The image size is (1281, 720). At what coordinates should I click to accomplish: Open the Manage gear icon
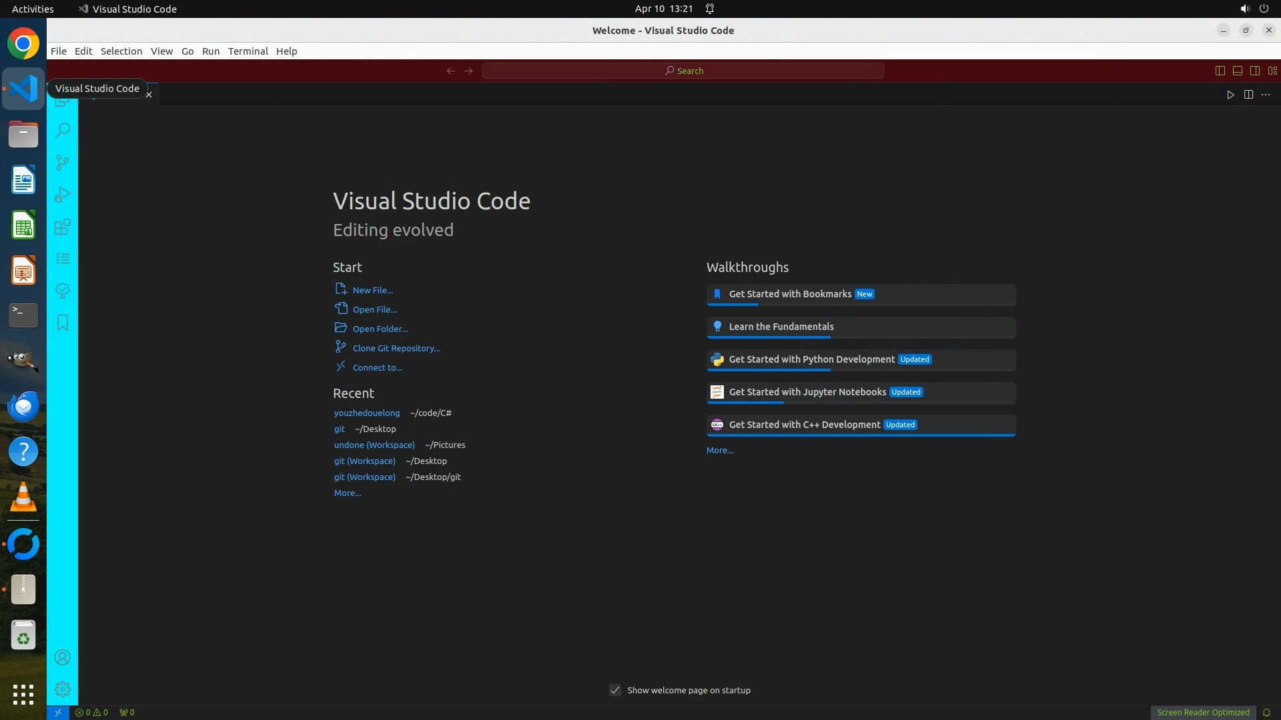tap(62, 689)
